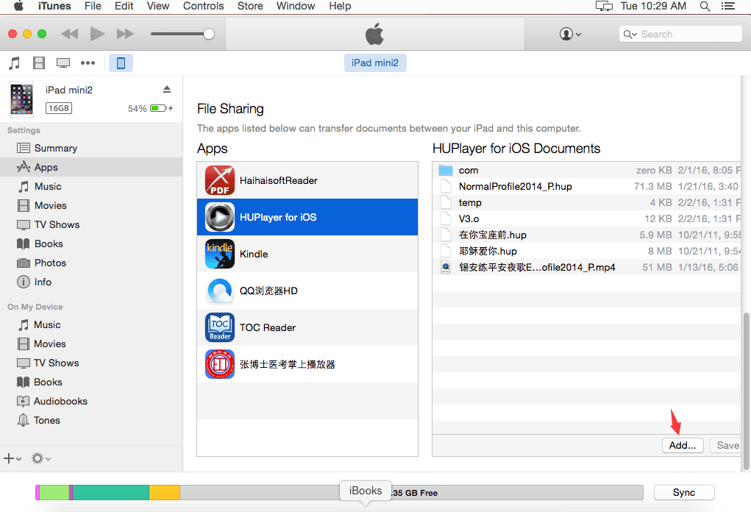Image resolution: width=751 pixels, height=512 pixels.
Task: Click the Save button in documents panel
Action: (x=726, y=446)
